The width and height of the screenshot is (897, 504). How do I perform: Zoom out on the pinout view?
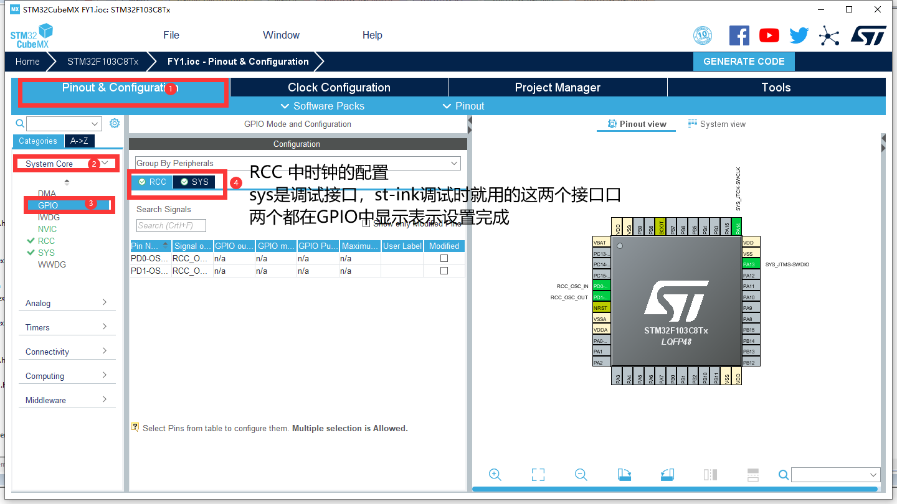pyautogui.click(x=580, y=474)
